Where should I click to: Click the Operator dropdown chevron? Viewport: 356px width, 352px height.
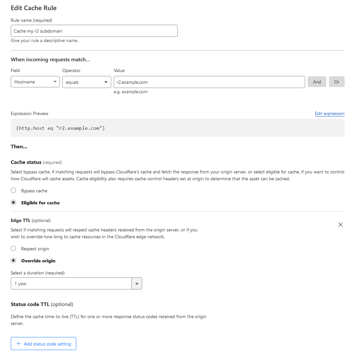(x=106, y=82)
